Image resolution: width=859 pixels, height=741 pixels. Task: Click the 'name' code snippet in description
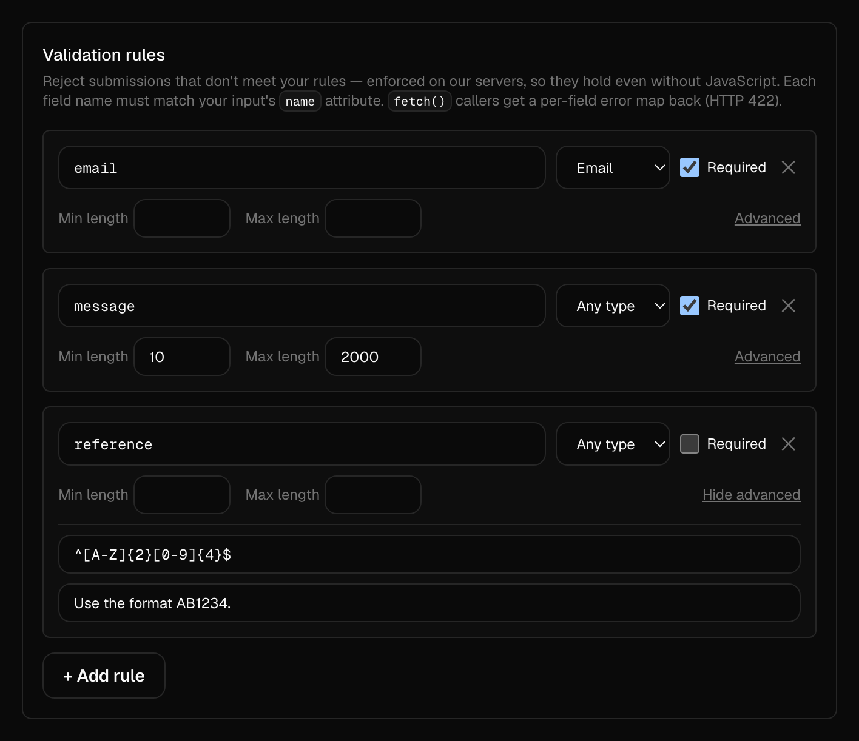click(300, 101)
